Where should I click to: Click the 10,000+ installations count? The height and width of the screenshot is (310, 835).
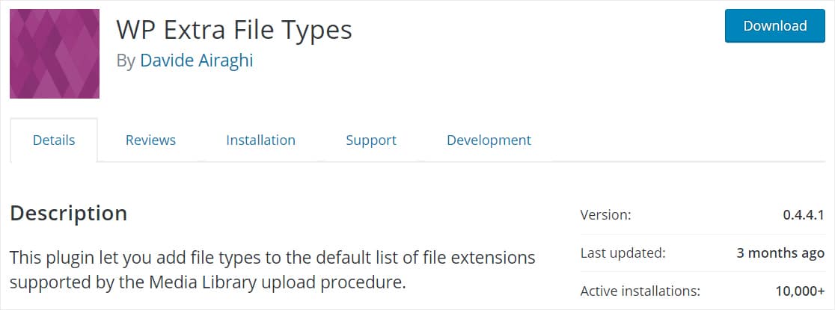801,291
